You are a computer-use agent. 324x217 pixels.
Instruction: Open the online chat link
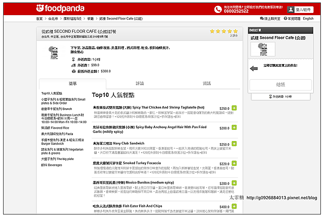270,18
